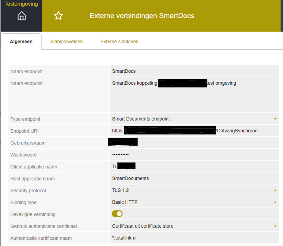Click the Client applicatie naam field
Viewport: 283px width, 246px height.
point(194,166)
